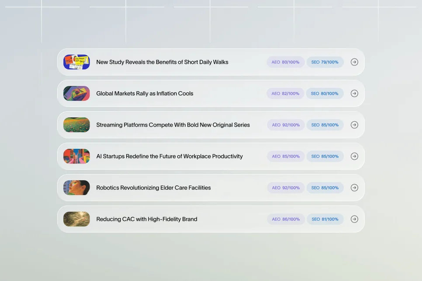Open arrow icon for Short Daily Walks article
This screenshot has width=422, height=281.
[354, 62]
